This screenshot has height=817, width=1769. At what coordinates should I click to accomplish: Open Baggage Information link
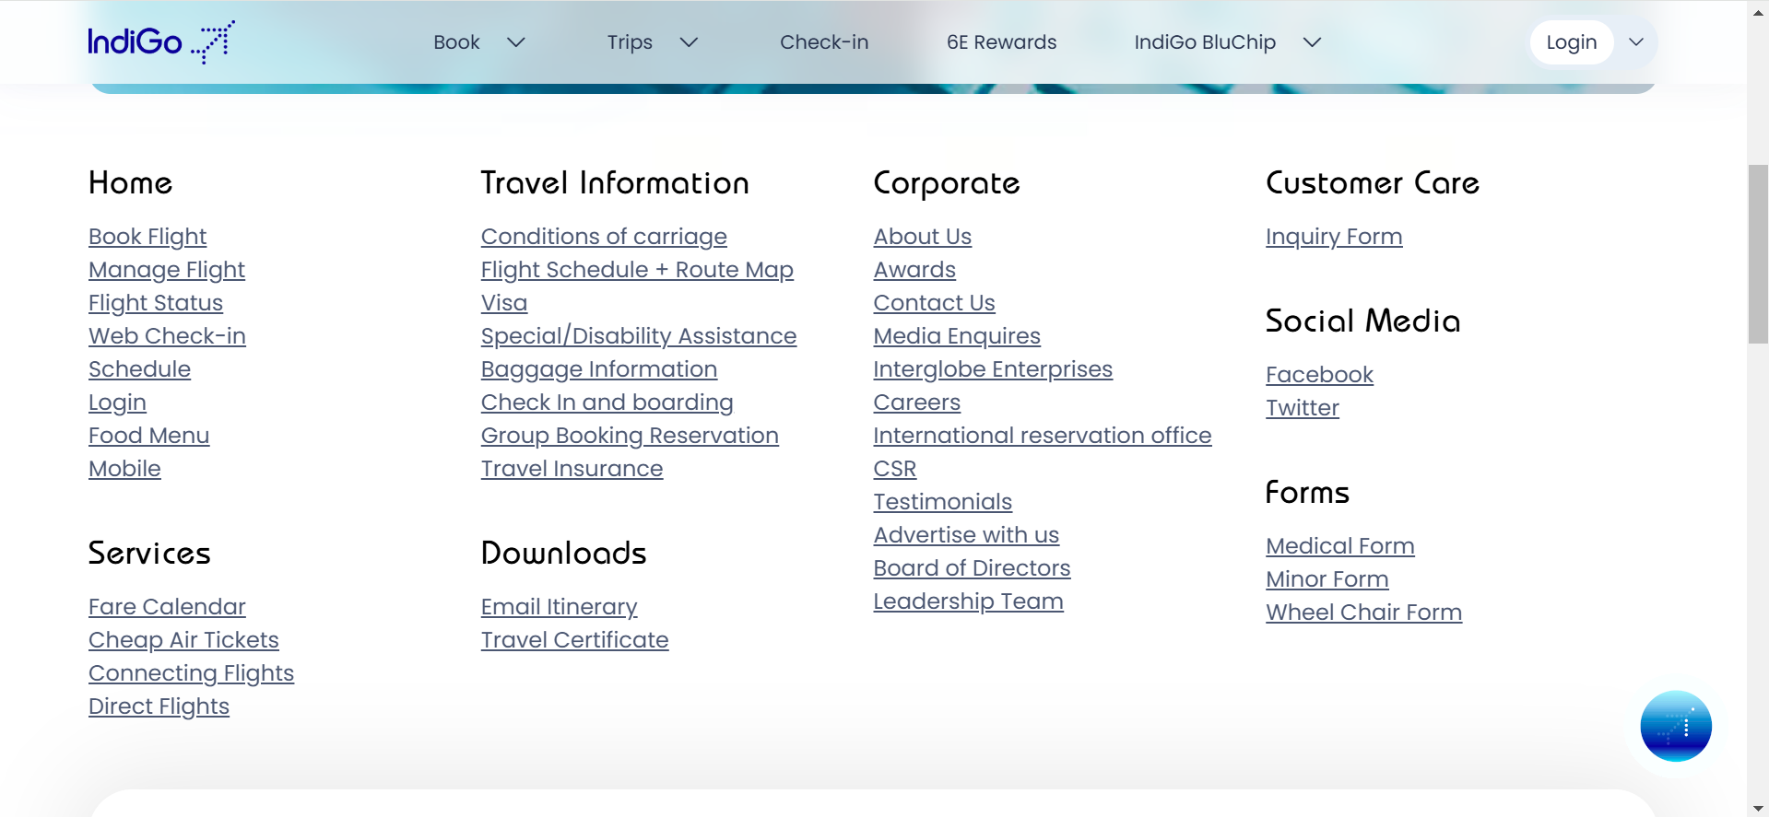tap(599, 369)
